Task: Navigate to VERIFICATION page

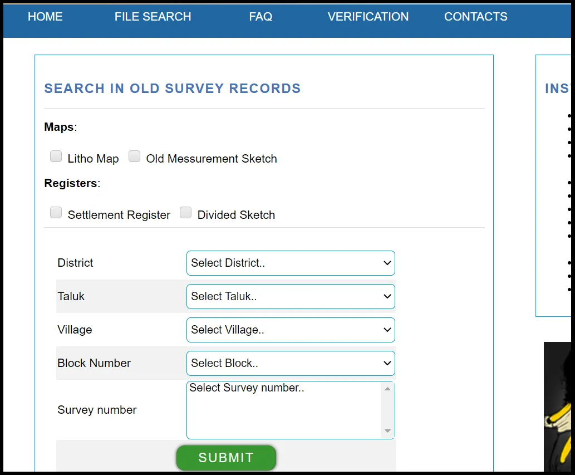Action: tap(368, 17)
